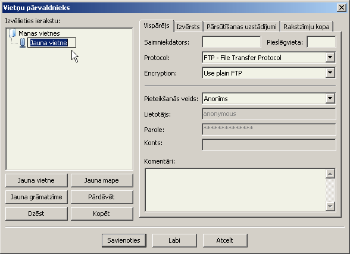Click the Pieslēgvieta port field
Image resolution: width=350 pixels, height=254 pixels.
321,42
